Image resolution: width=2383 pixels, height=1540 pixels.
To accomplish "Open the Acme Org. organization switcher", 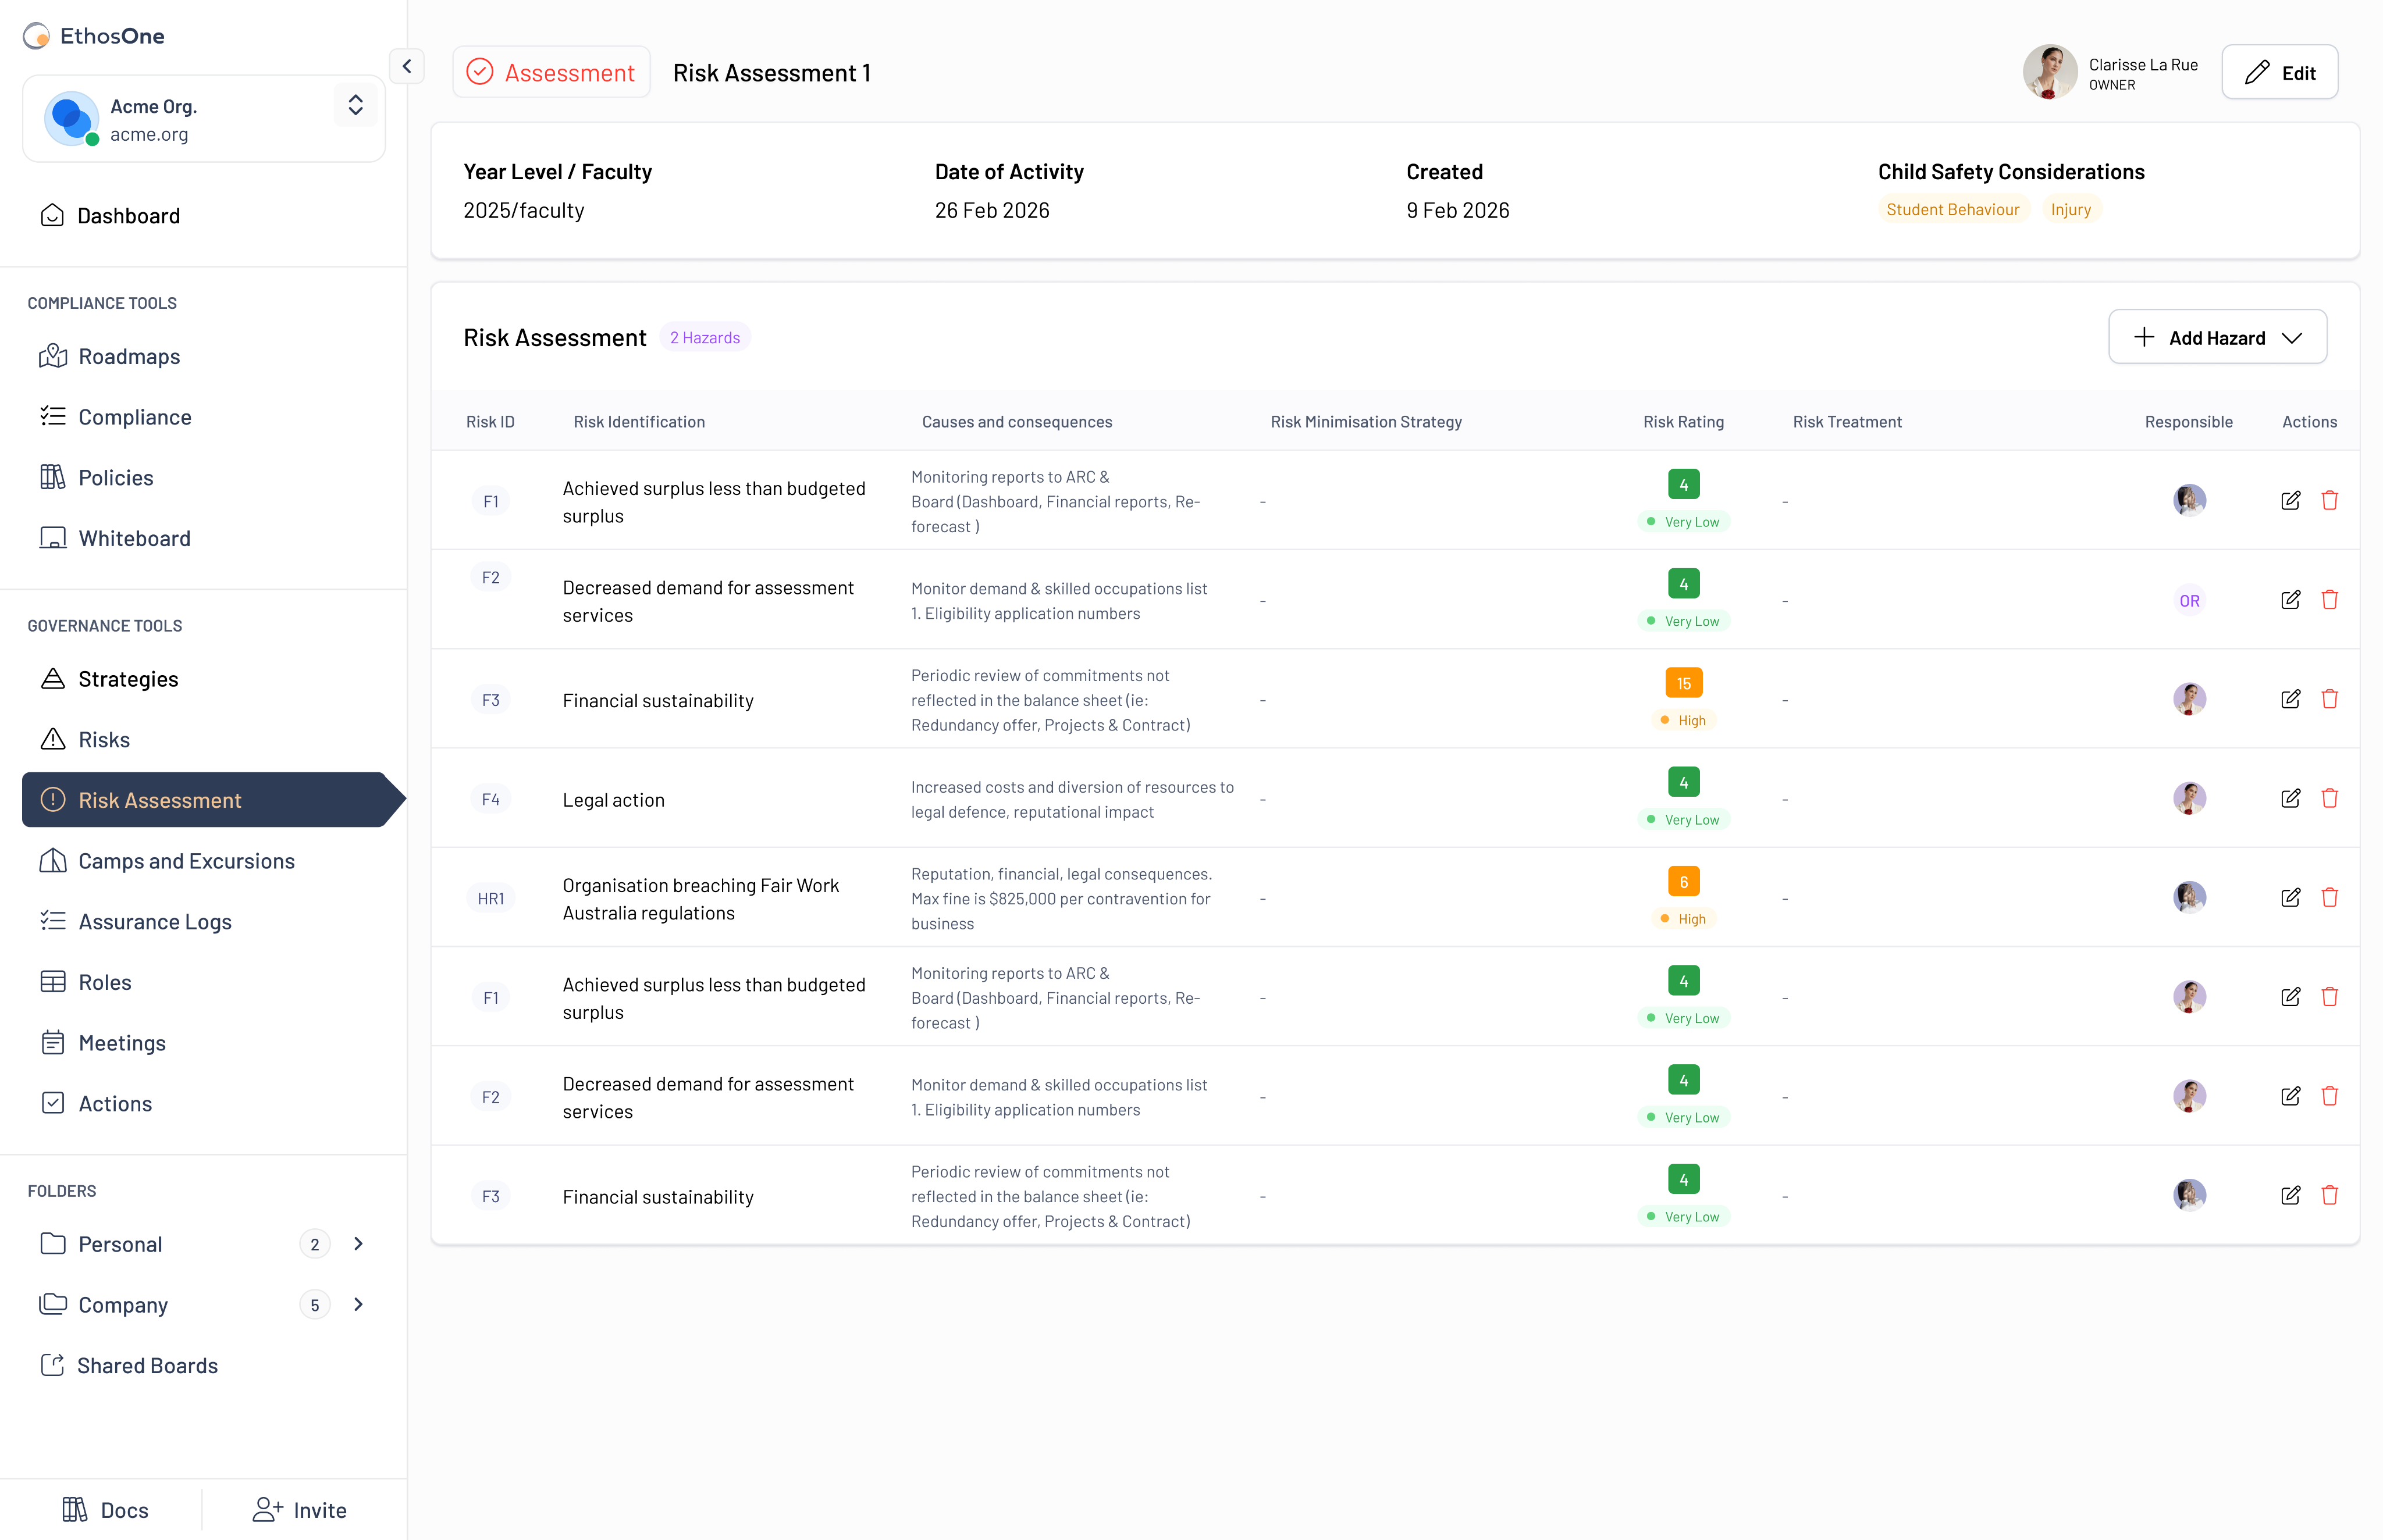I will [355, 106].
